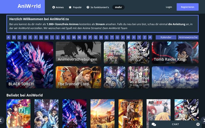Filter animes by letter J
Screen dimensions: 205x128
pyautogui.click(x=57, y=37)
